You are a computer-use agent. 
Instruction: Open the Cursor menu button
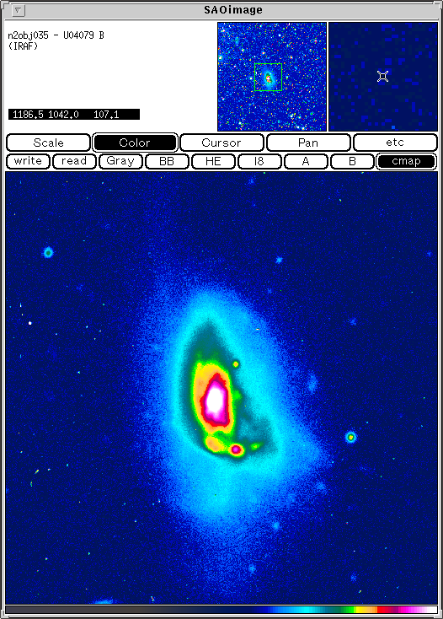(221, 143)
